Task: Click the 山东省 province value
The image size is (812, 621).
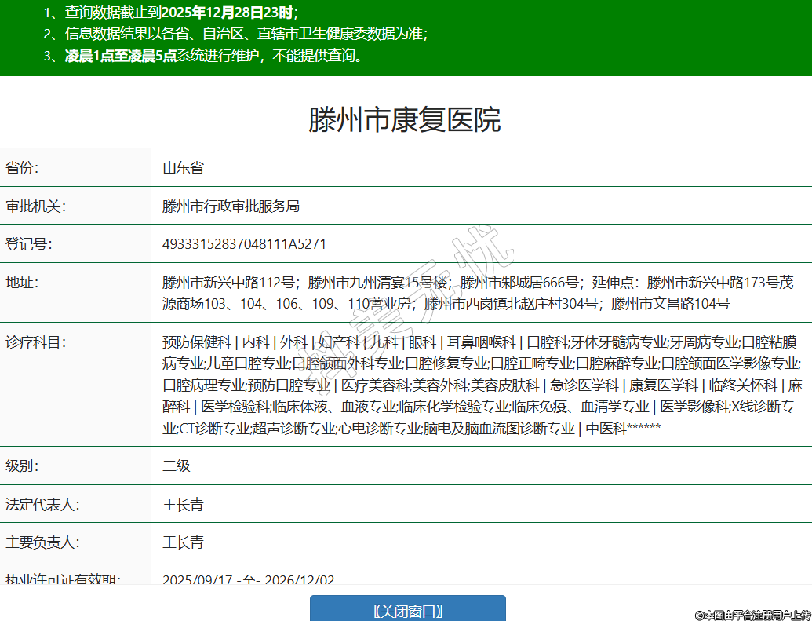Action: pyautogui.click(x=183, y=168)
